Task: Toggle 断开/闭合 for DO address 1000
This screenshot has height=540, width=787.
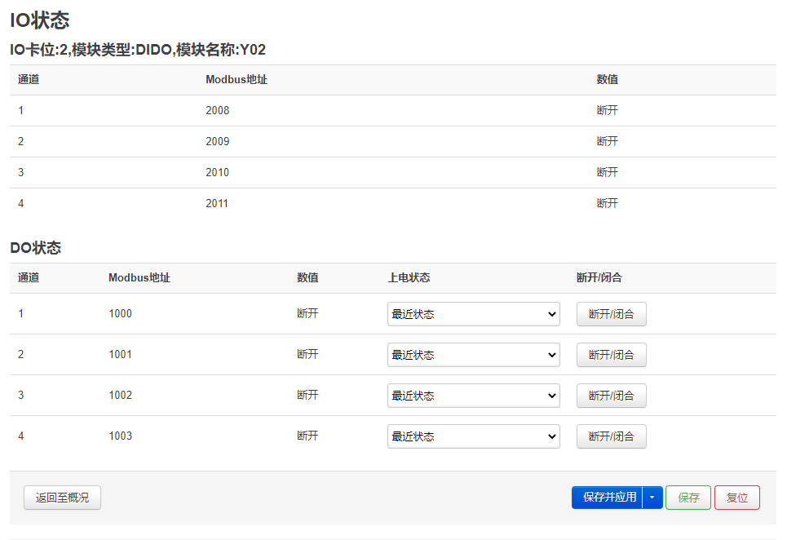Action: [x=612, y=314]
